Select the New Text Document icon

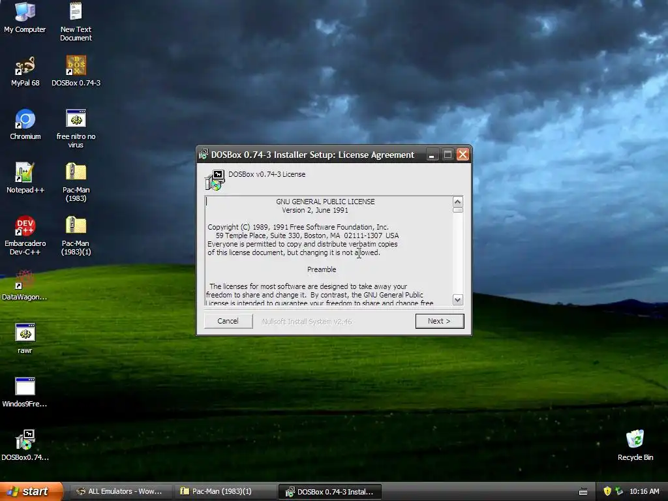[x=76, y=22]
